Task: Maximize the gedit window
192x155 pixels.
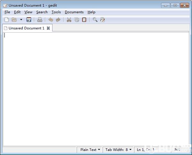Action: (175, 5)
